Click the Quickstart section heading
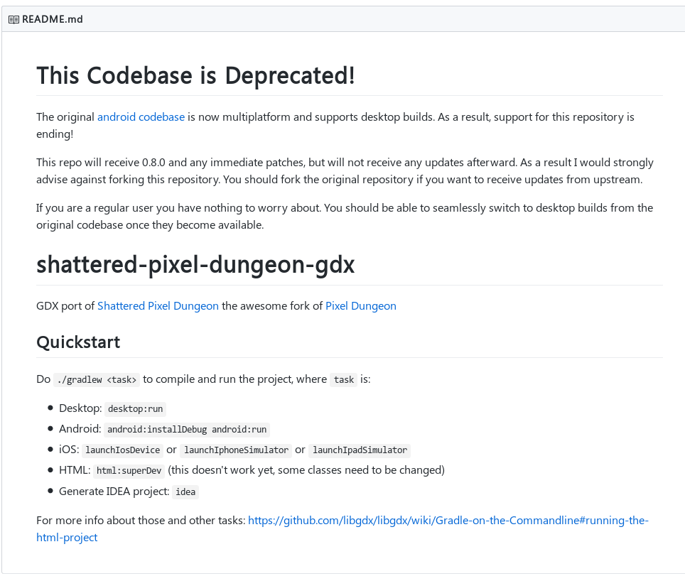Image resolution: width=685 pixels, height=581 pixels. (78, 342)
